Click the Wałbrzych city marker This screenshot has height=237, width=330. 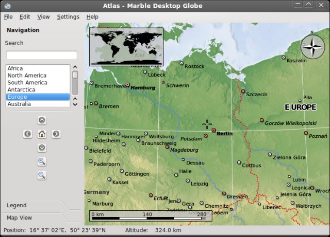click(x=292, y=203)
